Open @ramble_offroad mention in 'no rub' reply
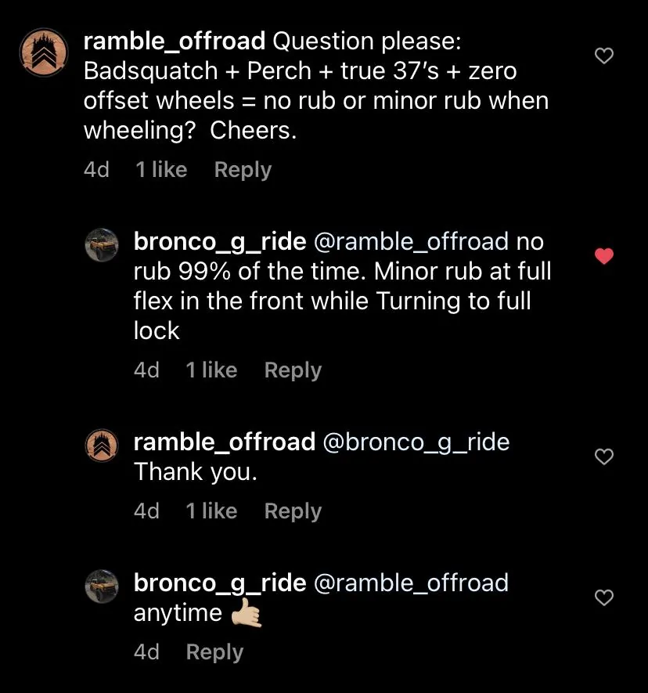This screenshot has height=693, width=648. [411, 243]
